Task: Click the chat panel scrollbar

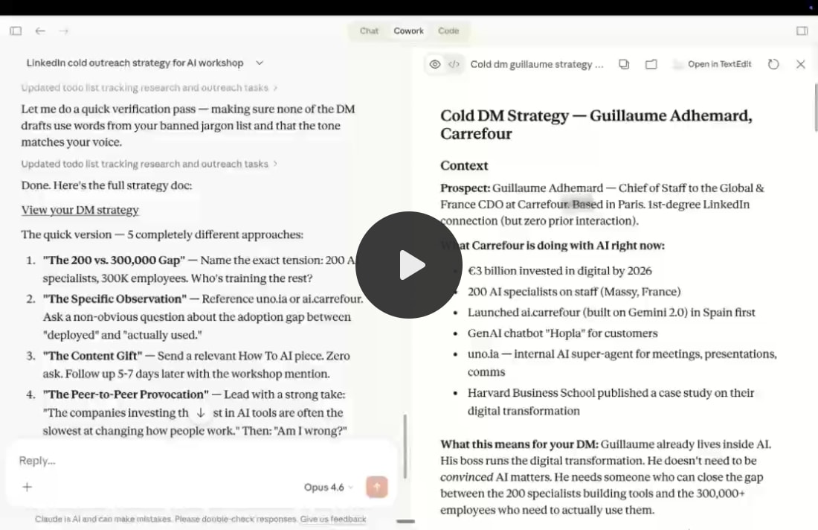Action: click(405, 447)
